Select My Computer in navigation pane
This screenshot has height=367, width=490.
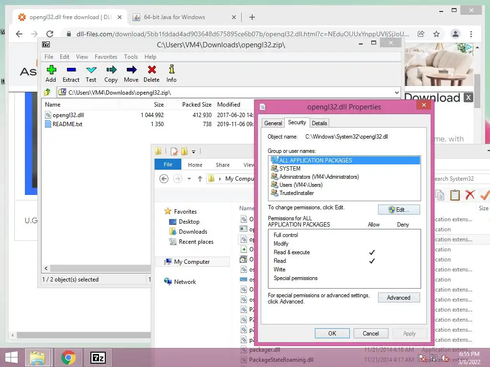[192, 261]
